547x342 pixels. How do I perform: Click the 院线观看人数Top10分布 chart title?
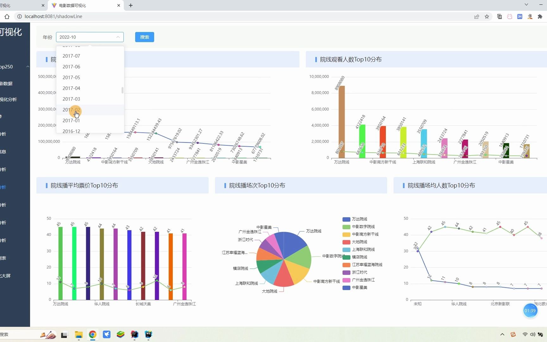click(350, 60)
